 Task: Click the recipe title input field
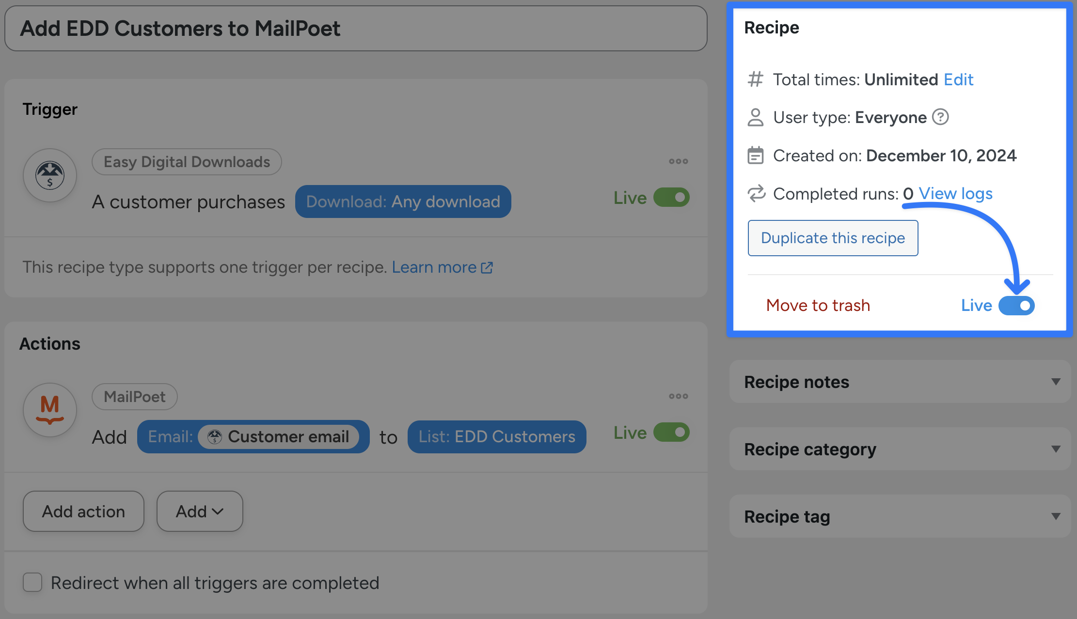click(x=356, y=29)
